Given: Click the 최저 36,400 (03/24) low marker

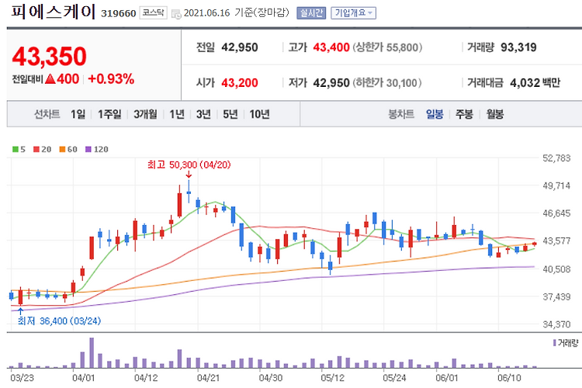Looking at the screenshot, I should [x=60, y=320].
